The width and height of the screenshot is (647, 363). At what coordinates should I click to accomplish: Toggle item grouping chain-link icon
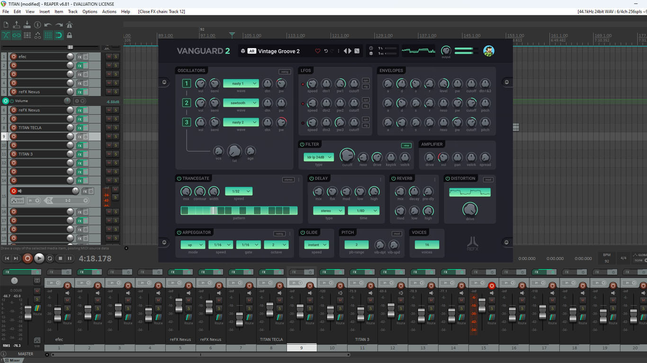(x=17, y=35)
